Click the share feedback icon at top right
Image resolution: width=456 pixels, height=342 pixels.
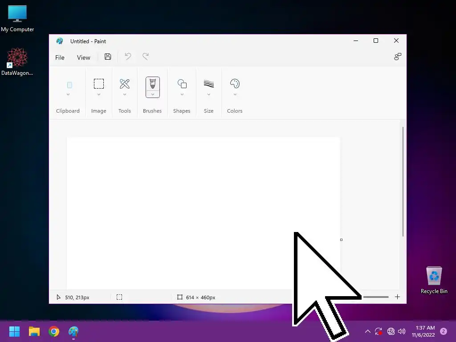[x=398, y=57]
